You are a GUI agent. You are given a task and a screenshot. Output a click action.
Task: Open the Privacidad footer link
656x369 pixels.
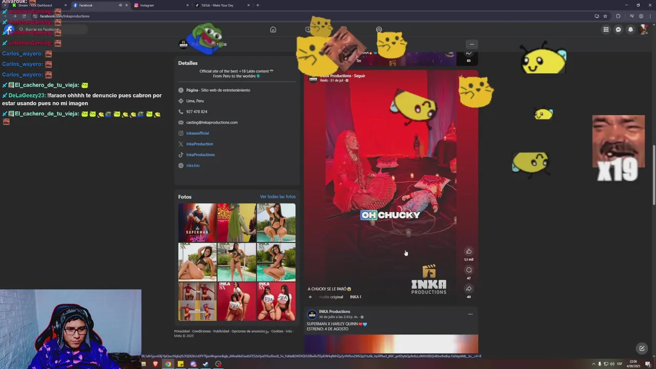[182, 331]
